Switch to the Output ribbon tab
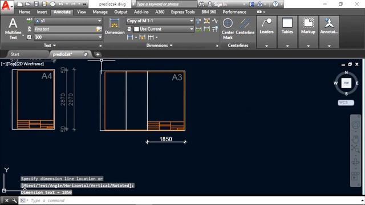 coord(120,12)
